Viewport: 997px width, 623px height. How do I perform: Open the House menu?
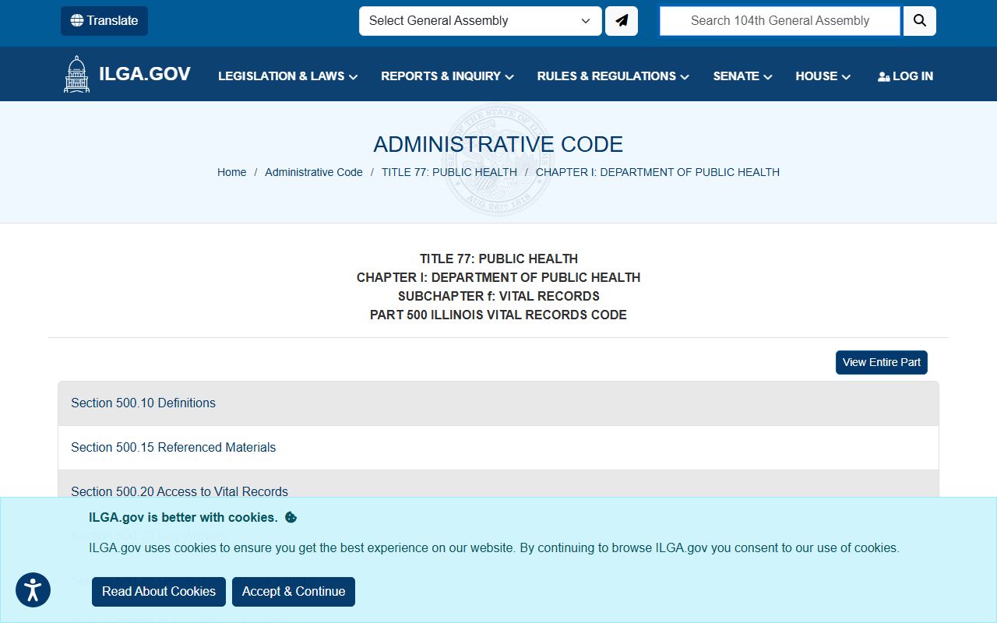pyautogui.click(x=823, y=76)
